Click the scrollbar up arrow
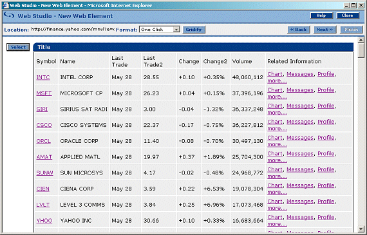Screen dimensions: 367x235 [x=361, y=40]
